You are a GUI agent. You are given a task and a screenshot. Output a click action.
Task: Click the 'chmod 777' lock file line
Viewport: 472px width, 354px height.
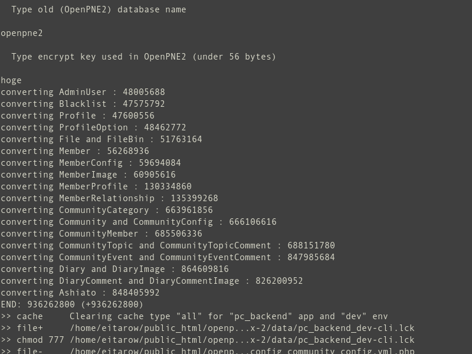coord(208,340)
